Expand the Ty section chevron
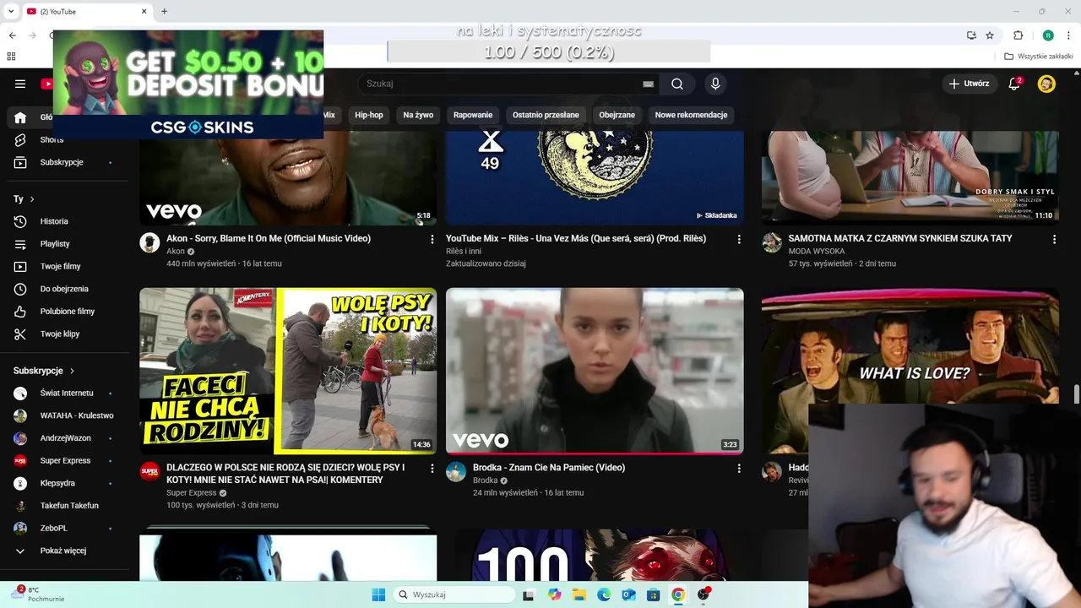 pyautogui.click(x=32, y=199)
